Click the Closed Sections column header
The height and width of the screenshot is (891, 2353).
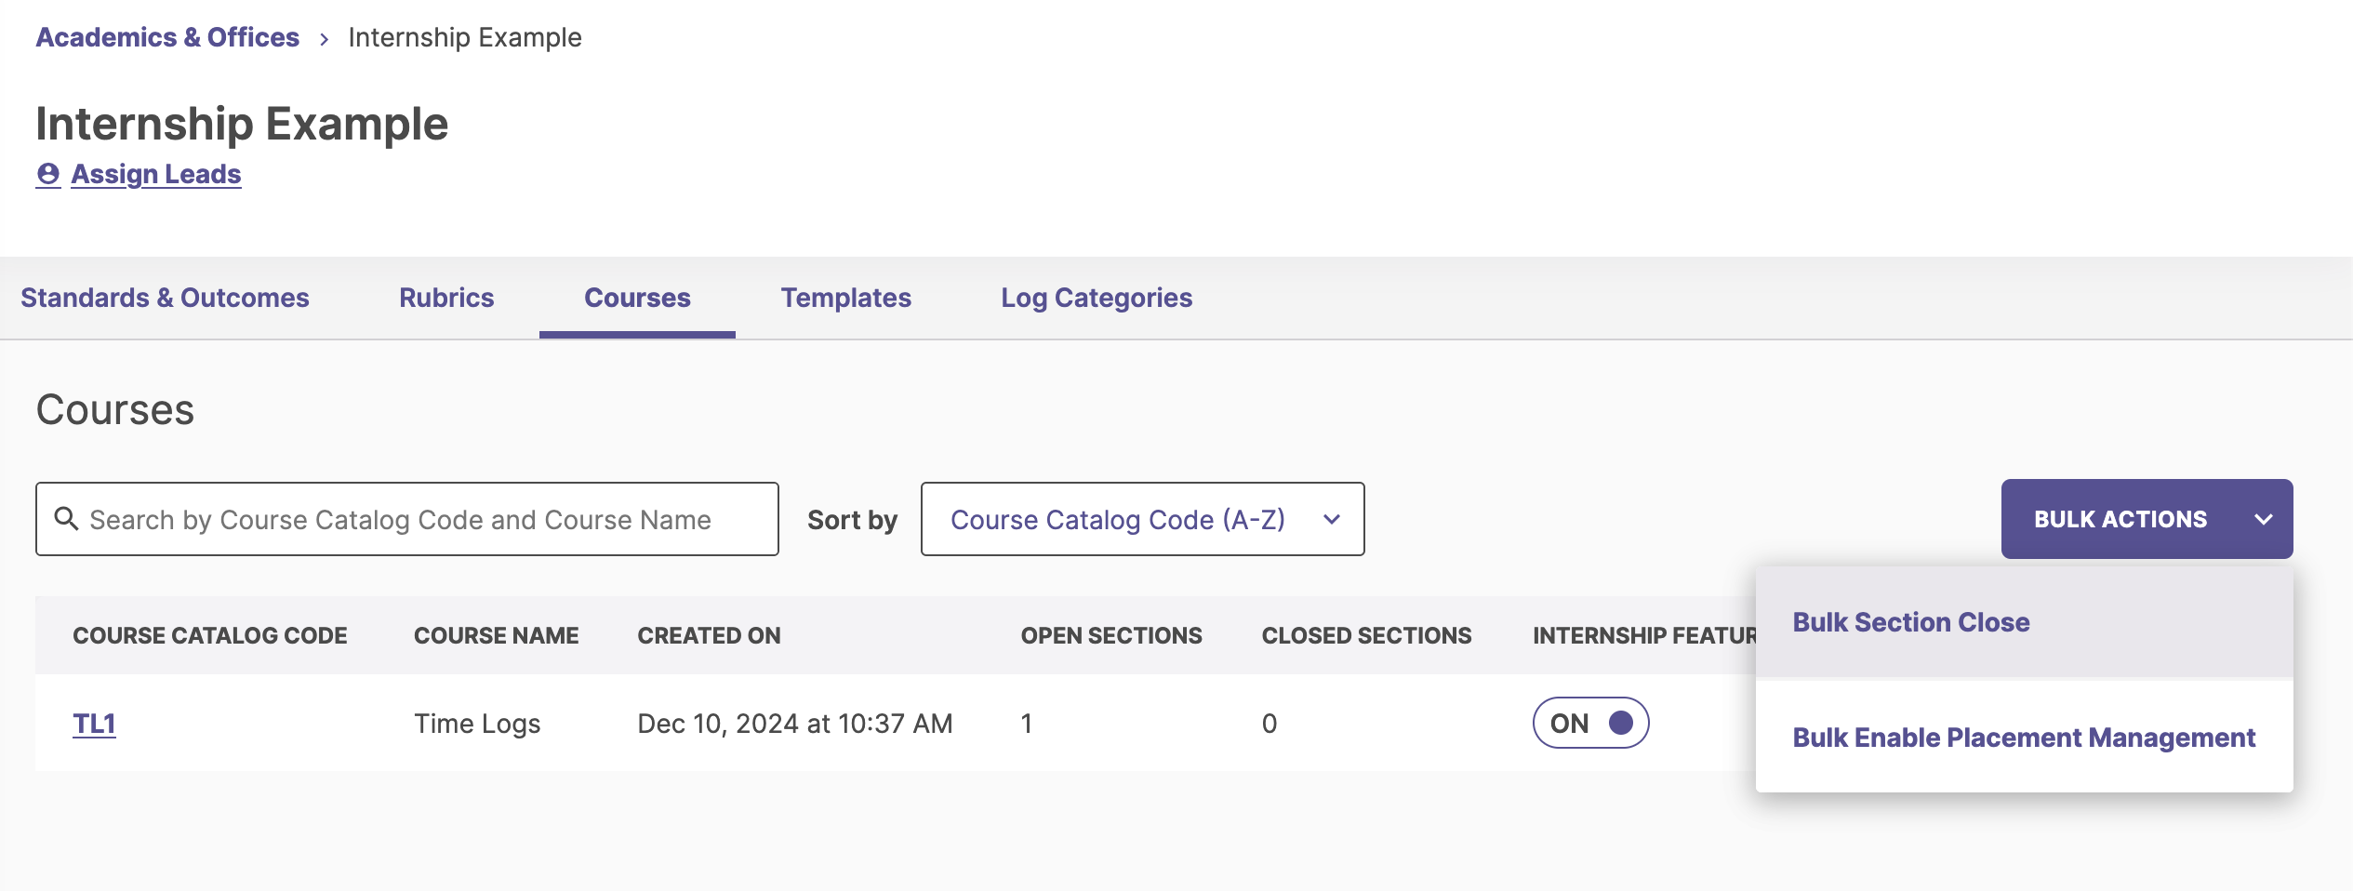(x=1366, y=635)
